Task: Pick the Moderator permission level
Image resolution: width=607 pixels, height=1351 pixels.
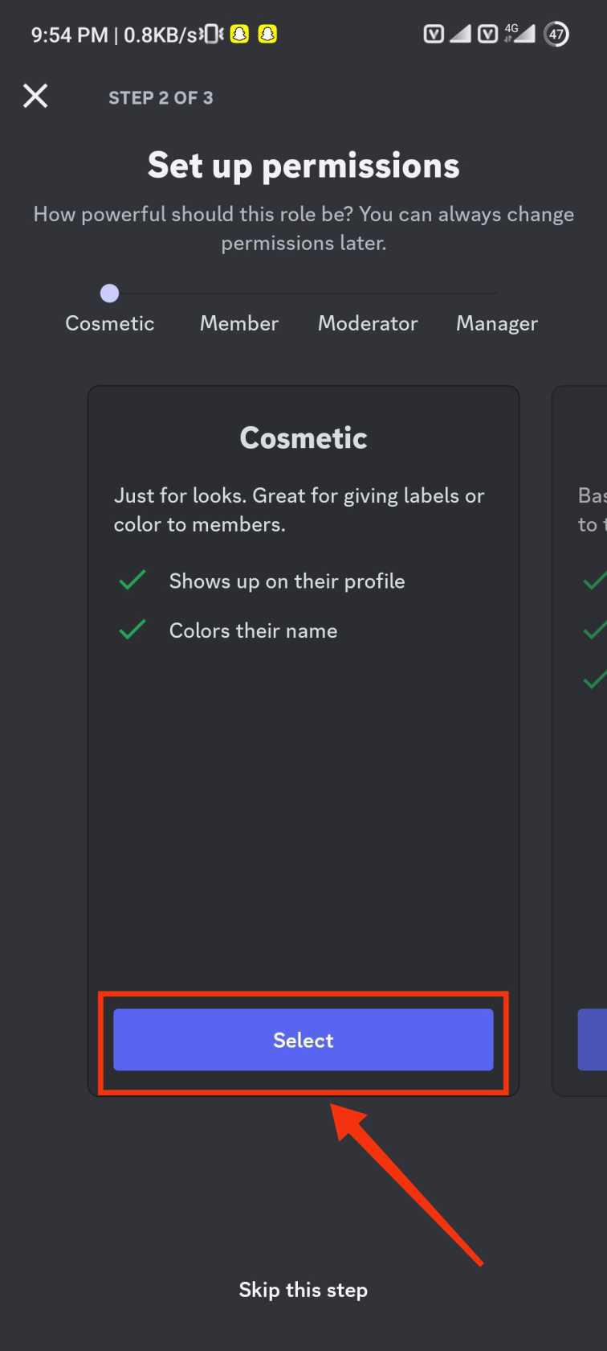Action: (x=368, y=323)
